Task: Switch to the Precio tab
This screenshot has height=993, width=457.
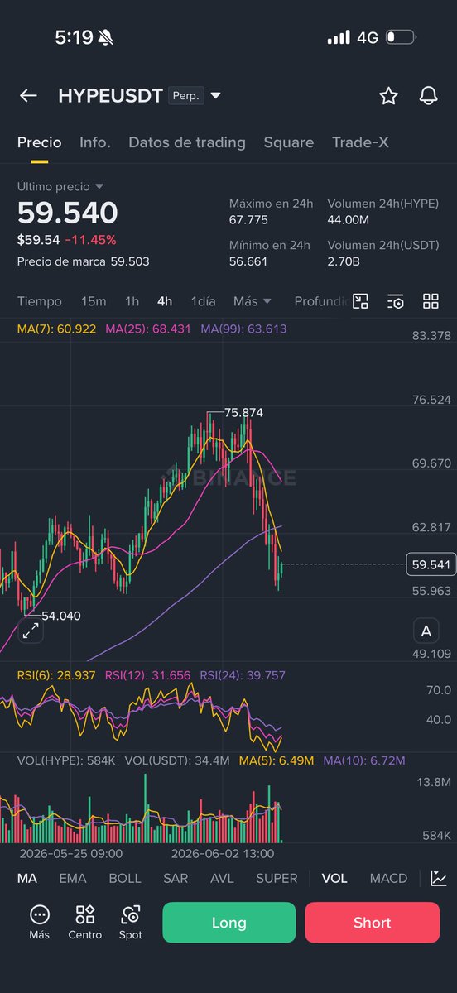Action: [40, 142]
